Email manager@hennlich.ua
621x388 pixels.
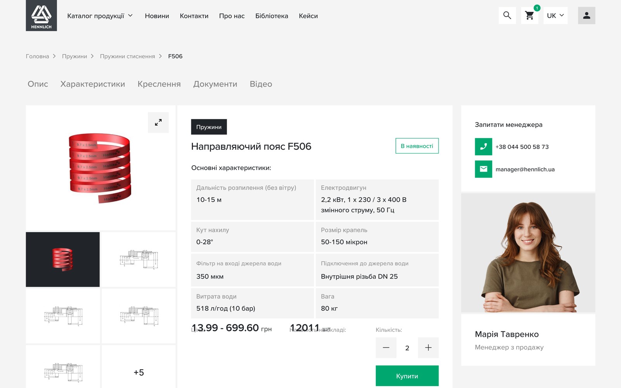click(525, 169)
